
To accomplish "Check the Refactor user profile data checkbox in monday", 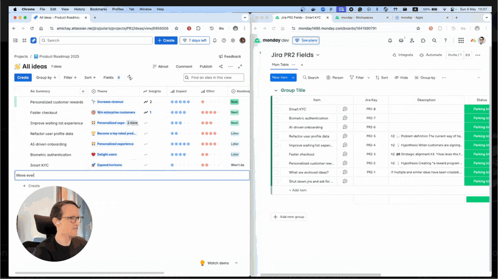I will tap(276, 136).
